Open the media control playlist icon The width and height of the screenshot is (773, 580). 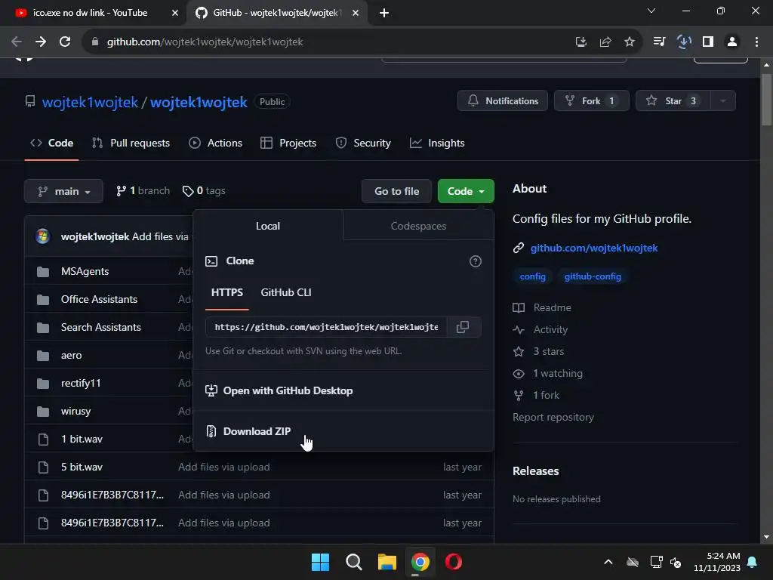click(660, 42)
